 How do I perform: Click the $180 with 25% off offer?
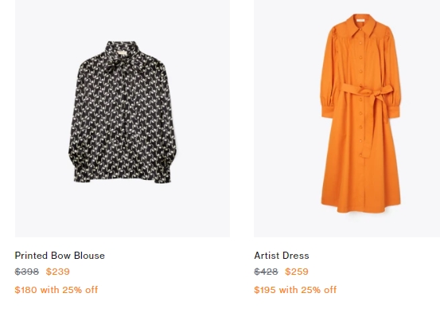56,290
